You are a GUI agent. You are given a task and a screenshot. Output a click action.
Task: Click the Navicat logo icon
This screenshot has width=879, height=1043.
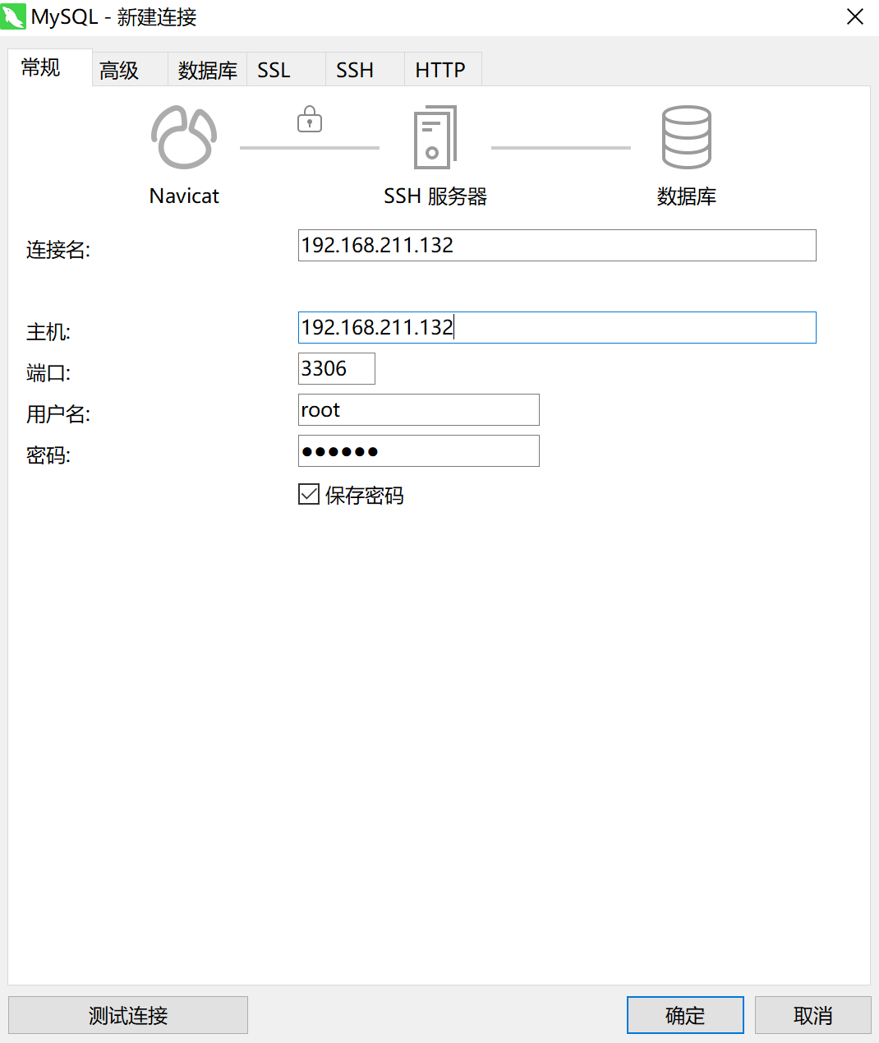pyautogui.click(x=184, y=137)
